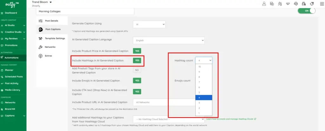Click the Template Settings tools icon
This screenshot has width=325, height=131.
pos(41,39)
